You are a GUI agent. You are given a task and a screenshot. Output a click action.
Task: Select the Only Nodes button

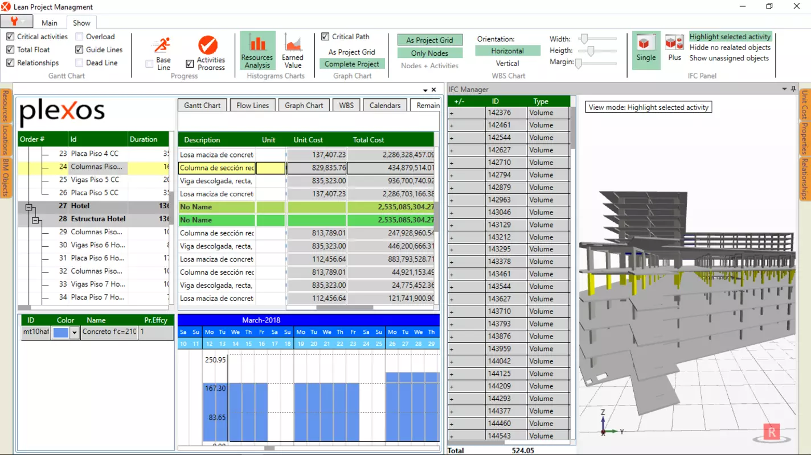point(430,53)
